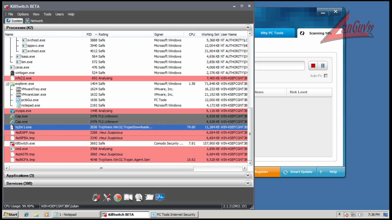Switch to the Network tab
The image size is (392, 220).
(x=34, y=21)
